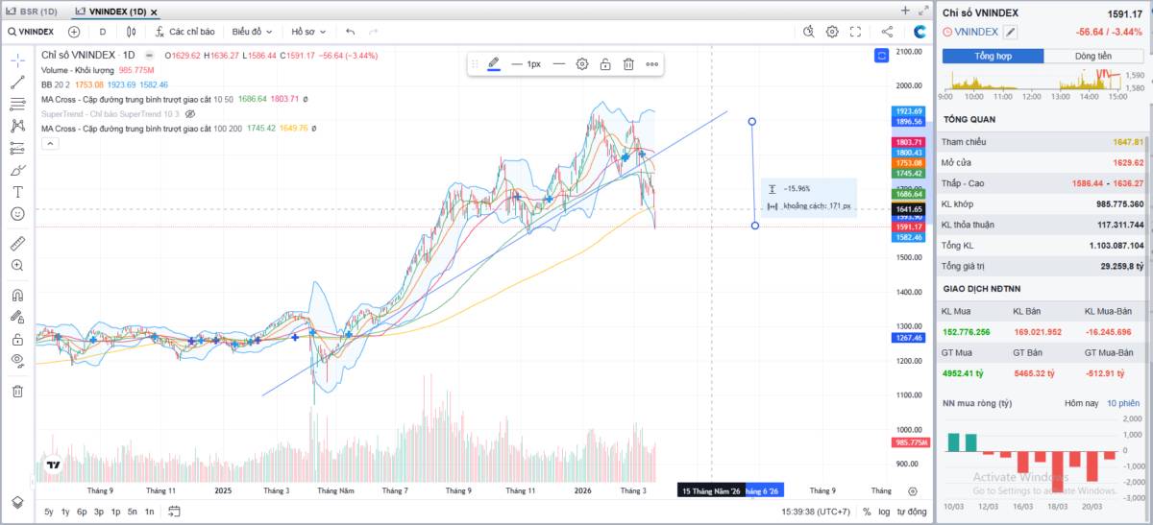
Task: Expand the chart panel with arrows icon
Action: pos(923,11)
